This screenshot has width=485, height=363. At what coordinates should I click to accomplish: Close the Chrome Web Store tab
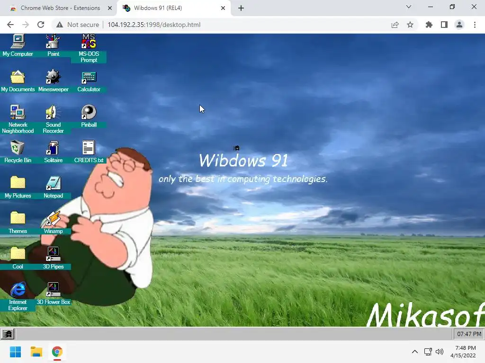[110, 8]
